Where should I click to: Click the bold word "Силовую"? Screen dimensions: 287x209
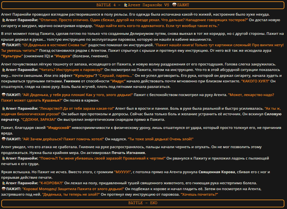tap(273, 114)
